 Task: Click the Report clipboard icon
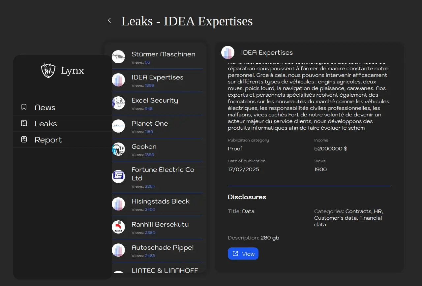coord(24,140)
